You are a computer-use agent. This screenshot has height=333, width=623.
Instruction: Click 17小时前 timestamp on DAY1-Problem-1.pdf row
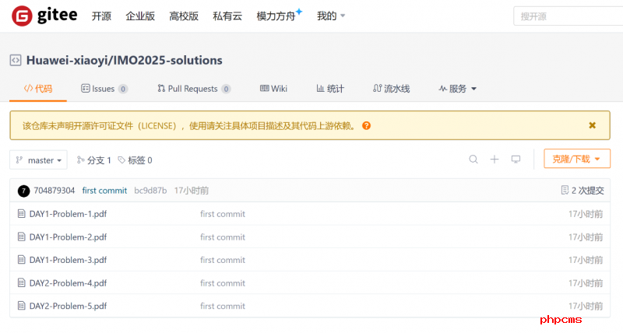(586, 214)
